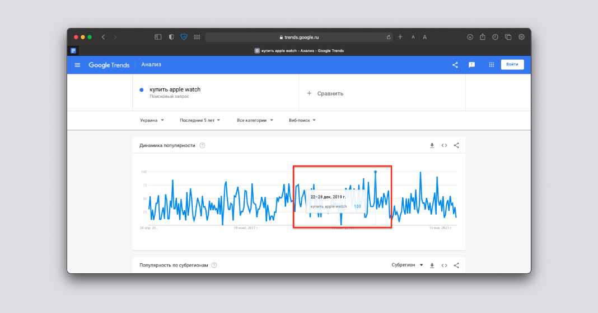Download the Динамика популярности chart data
The width and height of the screenshot is (598, 313).
(x=432, y=145)
